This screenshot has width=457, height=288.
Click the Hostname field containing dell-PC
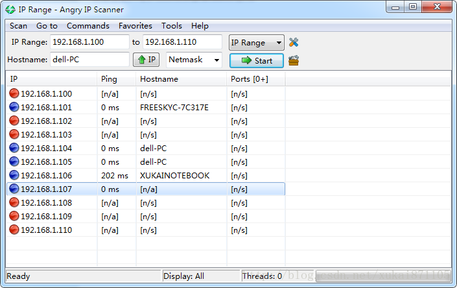pos(89,60)
